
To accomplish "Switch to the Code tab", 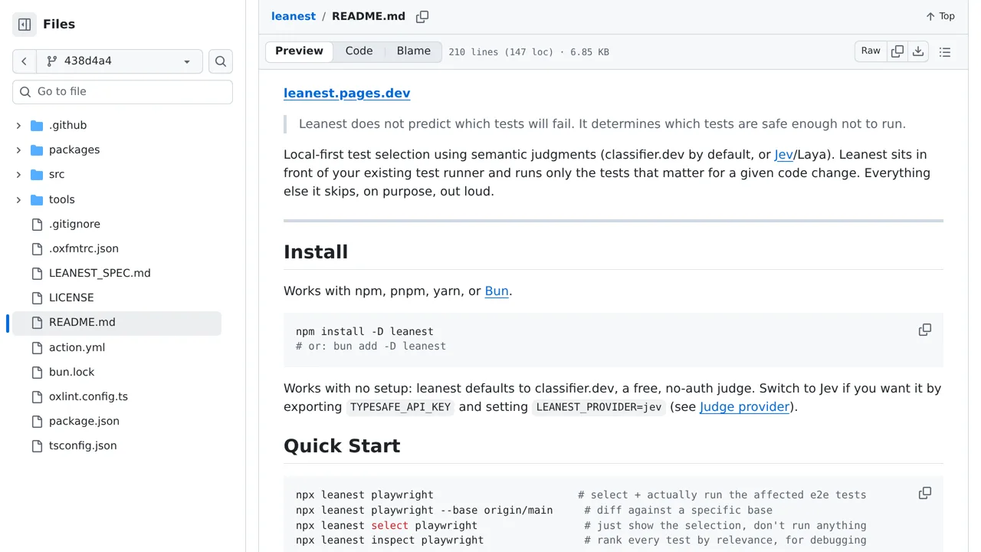I will click(359, 51).
